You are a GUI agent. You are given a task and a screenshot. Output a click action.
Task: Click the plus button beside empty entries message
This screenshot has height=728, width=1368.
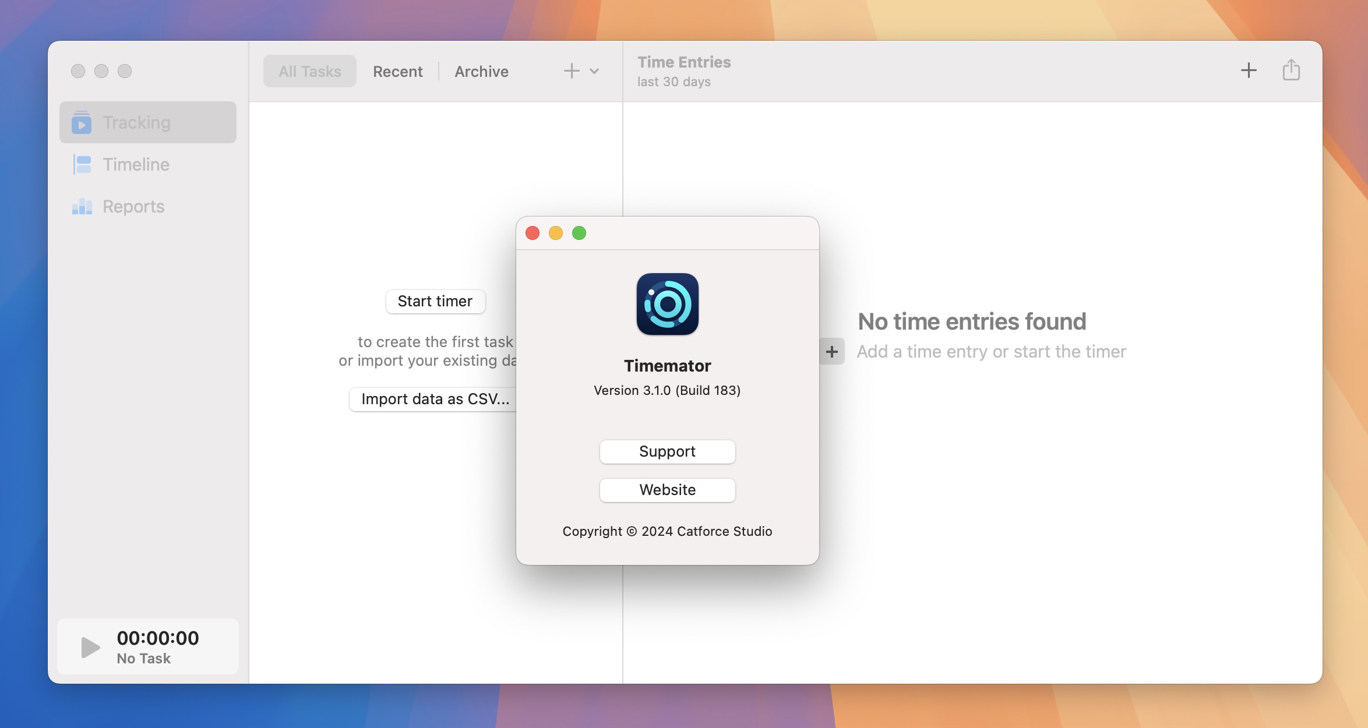click(832, 351)
